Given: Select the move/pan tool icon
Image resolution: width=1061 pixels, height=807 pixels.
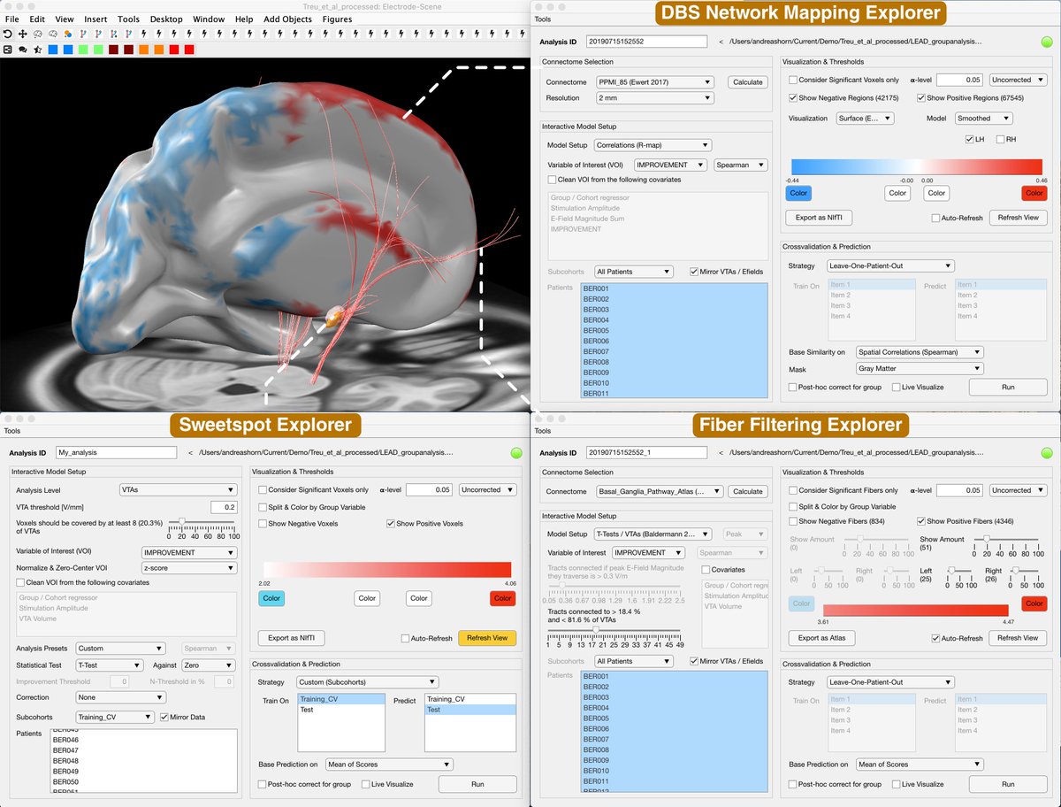Looking at the screenshot, I should click(x=23, y=34).
